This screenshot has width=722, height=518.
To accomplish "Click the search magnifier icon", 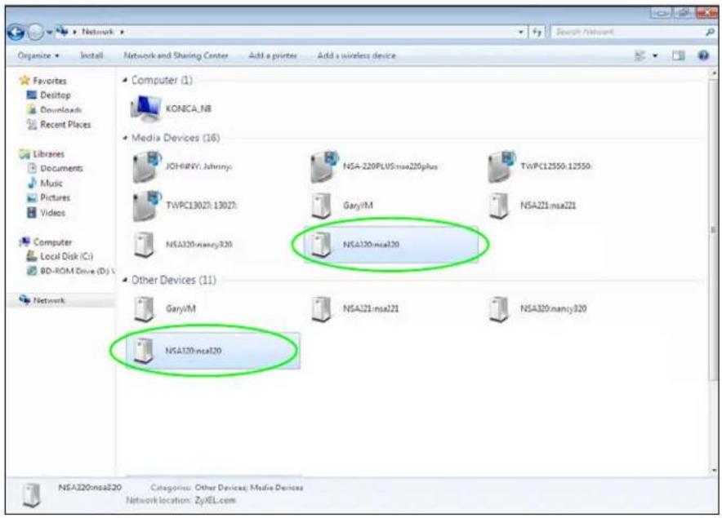I will coord(710,32).
